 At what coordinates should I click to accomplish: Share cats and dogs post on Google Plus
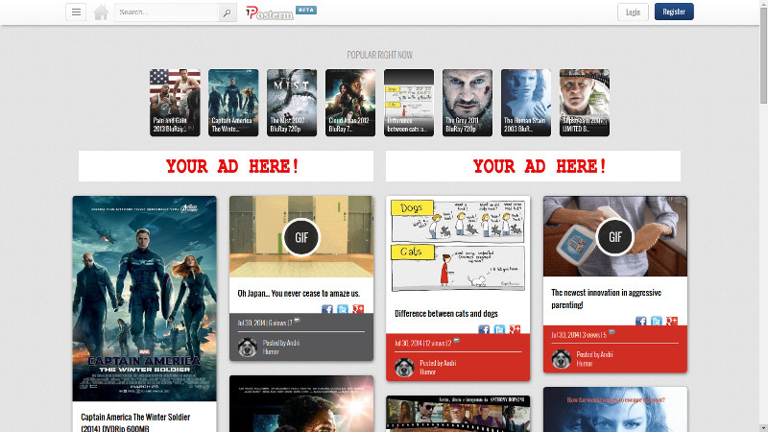tap(515, 329)
